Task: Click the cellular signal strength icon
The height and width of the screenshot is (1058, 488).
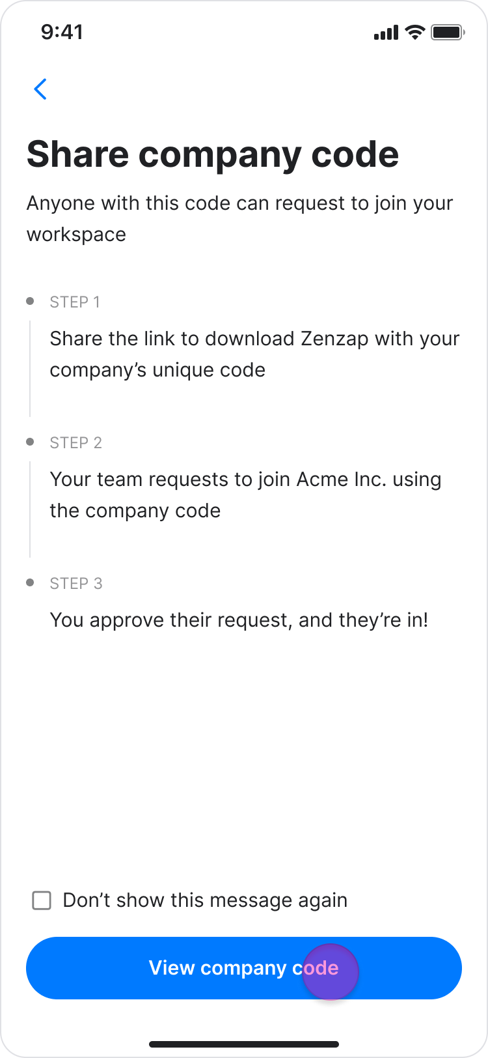Action: click(x=386, y=33)
